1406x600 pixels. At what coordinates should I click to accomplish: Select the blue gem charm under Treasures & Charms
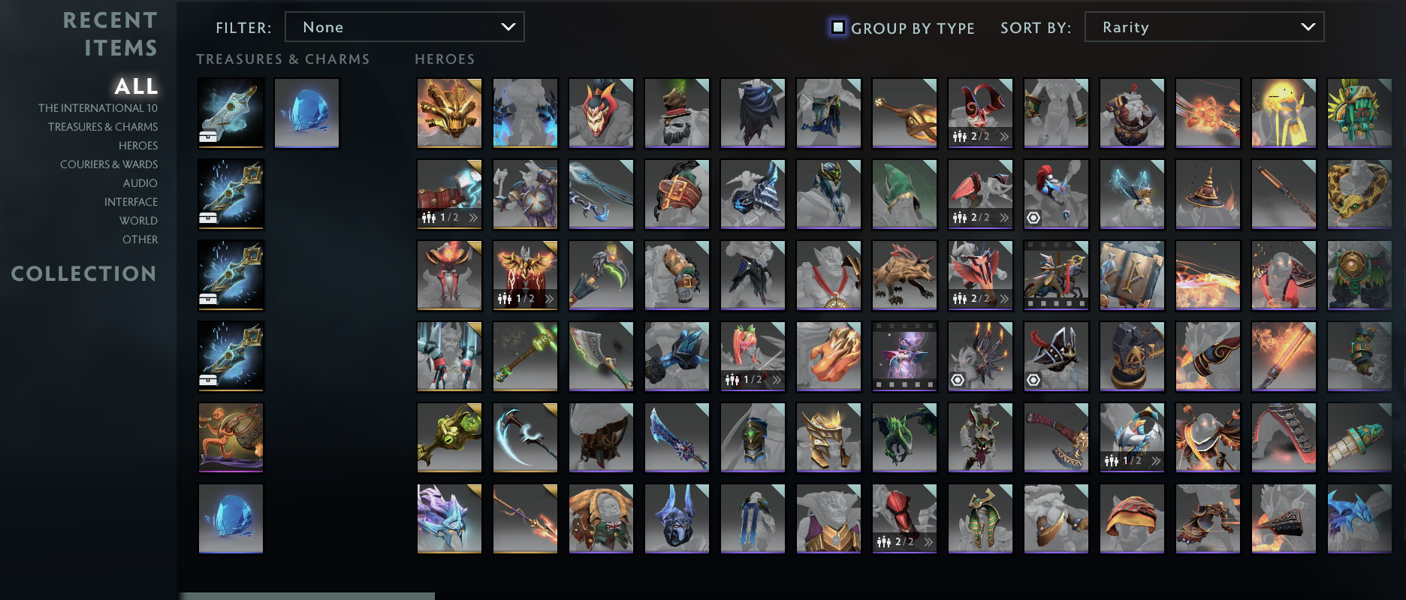click(306, 113)
